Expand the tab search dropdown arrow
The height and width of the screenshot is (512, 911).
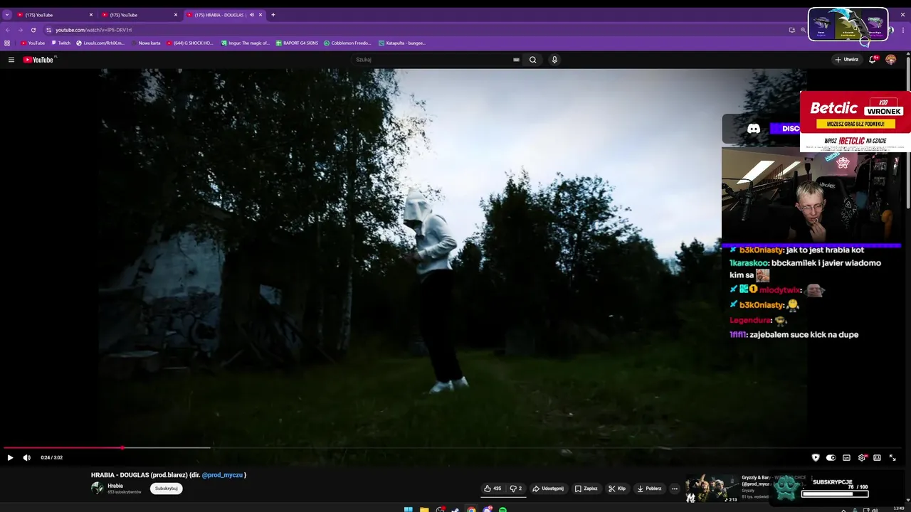tap(7, 14)
